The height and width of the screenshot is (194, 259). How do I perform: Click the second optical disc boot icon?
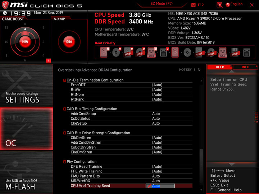pyautogui.click(x=187, y=52)
